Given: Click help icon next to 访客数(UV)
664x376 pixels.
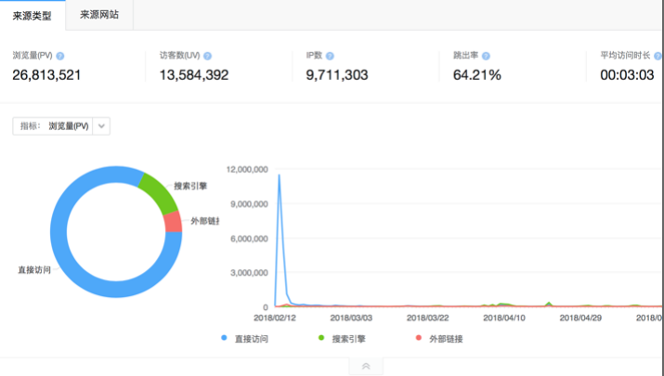Looking at the screenshot, I should coord(207,57).
